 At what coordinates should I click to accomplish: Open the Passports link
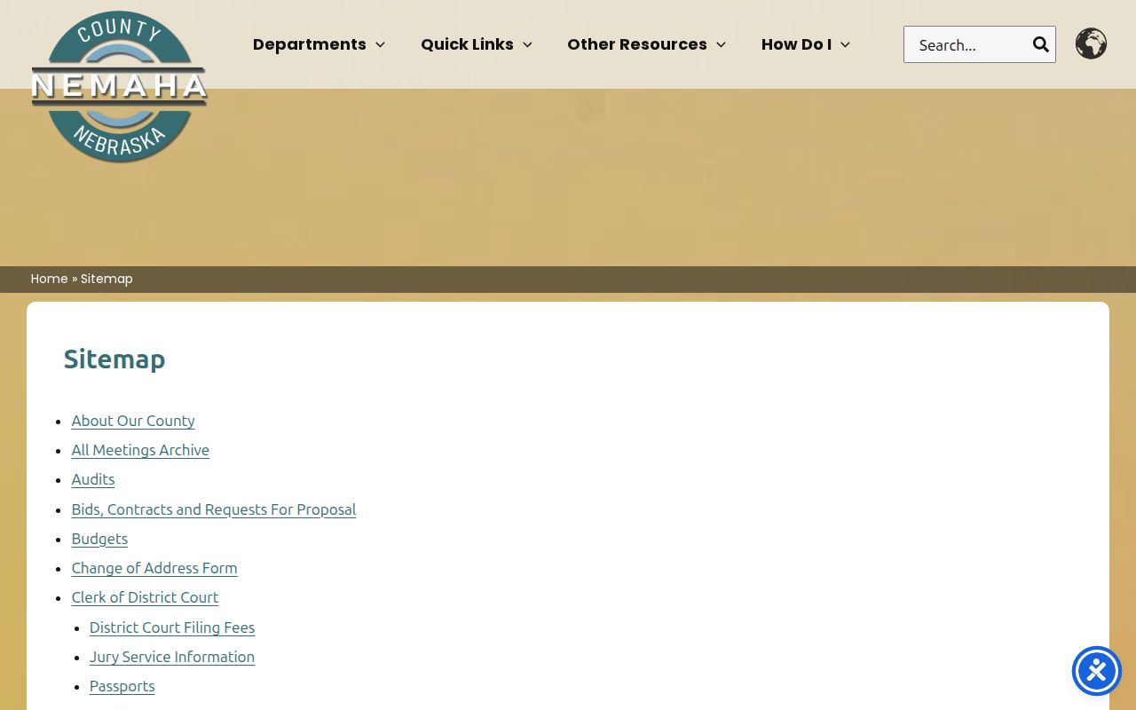pyautogui.click(x=122, y=686)
